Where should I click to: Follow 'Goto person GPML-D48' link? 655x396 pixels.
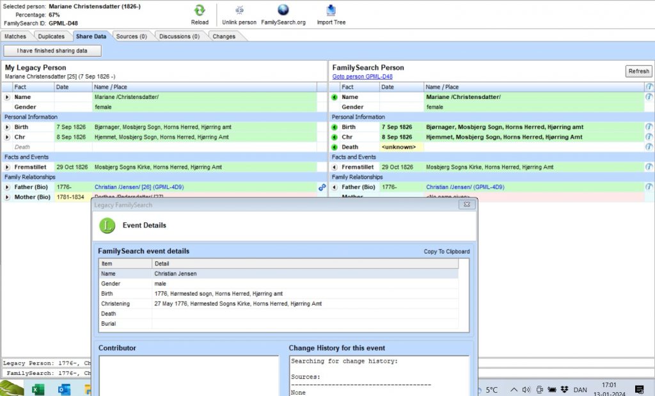click(x=362, y=77)
